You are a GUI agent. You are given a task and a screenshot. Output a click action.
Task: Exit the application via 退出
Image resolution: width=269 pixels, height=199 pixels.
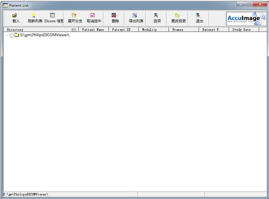tap(199, 17)
